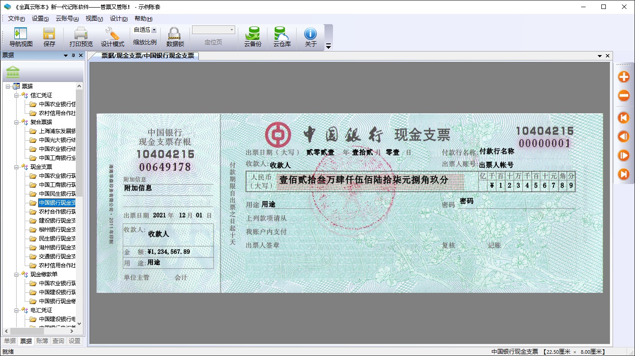Click the 数据锁 data lock icon
The image size is (635, 356).
[x=175, y=37]
